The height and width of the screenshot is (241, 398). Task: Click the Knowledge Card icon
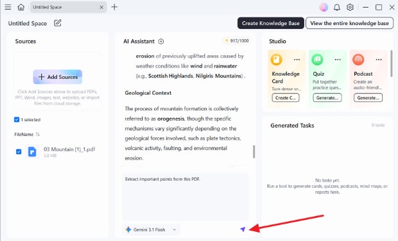point(277,60)
